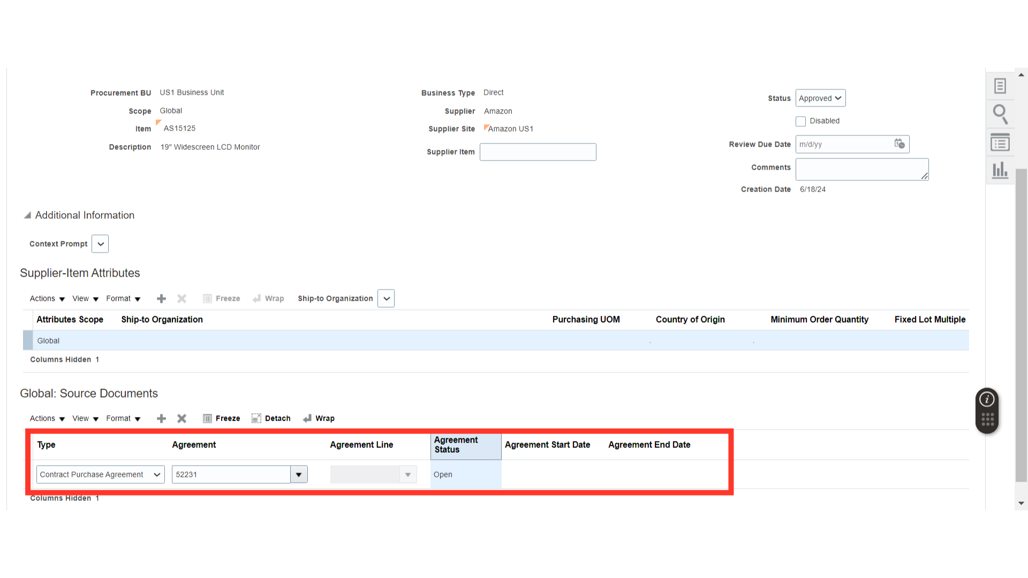This screenshot has width=1028, height=578.
Task: Click the Ship-to Organization column header
Action: pos(162,320)
